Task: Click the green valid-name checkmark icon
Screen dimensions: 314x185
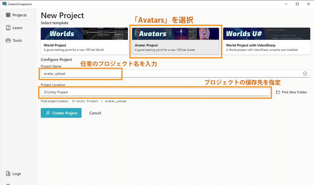Action: point(305,74)
